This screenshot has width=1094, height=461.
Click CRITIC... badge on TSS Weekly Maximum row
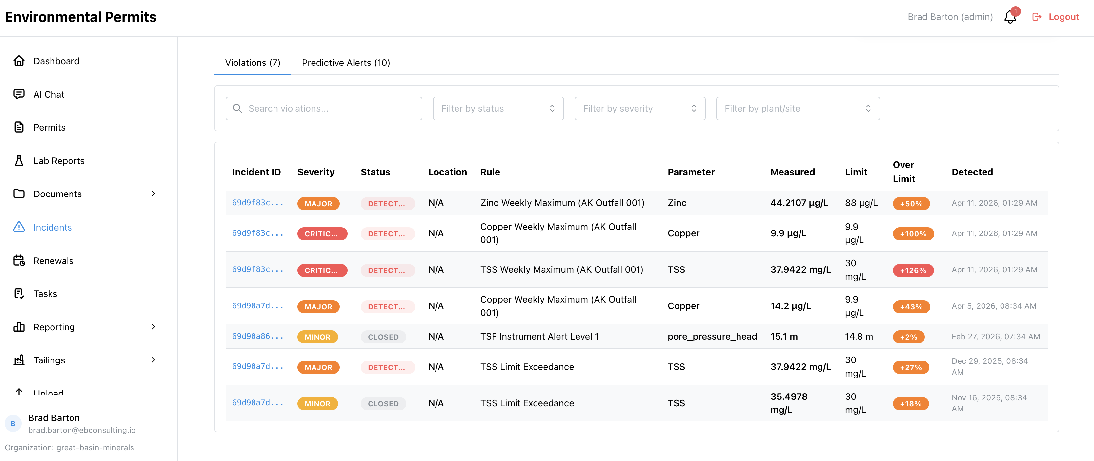(322, 270)
